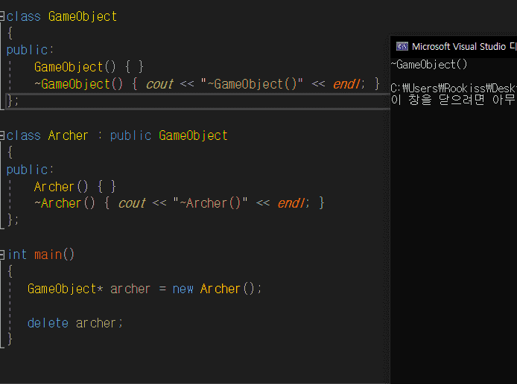Click the public: label under class Archer
Image resolution: width=517 pixels, height=384 pixels.
(x=30, y=170)
